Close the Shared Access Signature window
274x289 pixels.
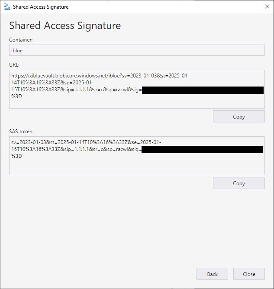point(266,7)
